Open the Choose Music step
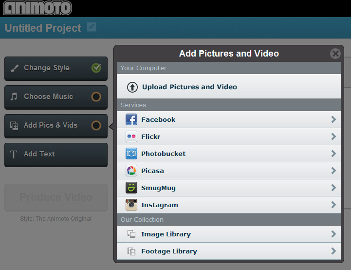351x270 pixels. tap(56, 97)
